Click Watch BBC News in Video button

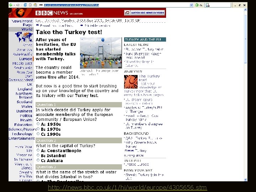[x=144, y=13]
